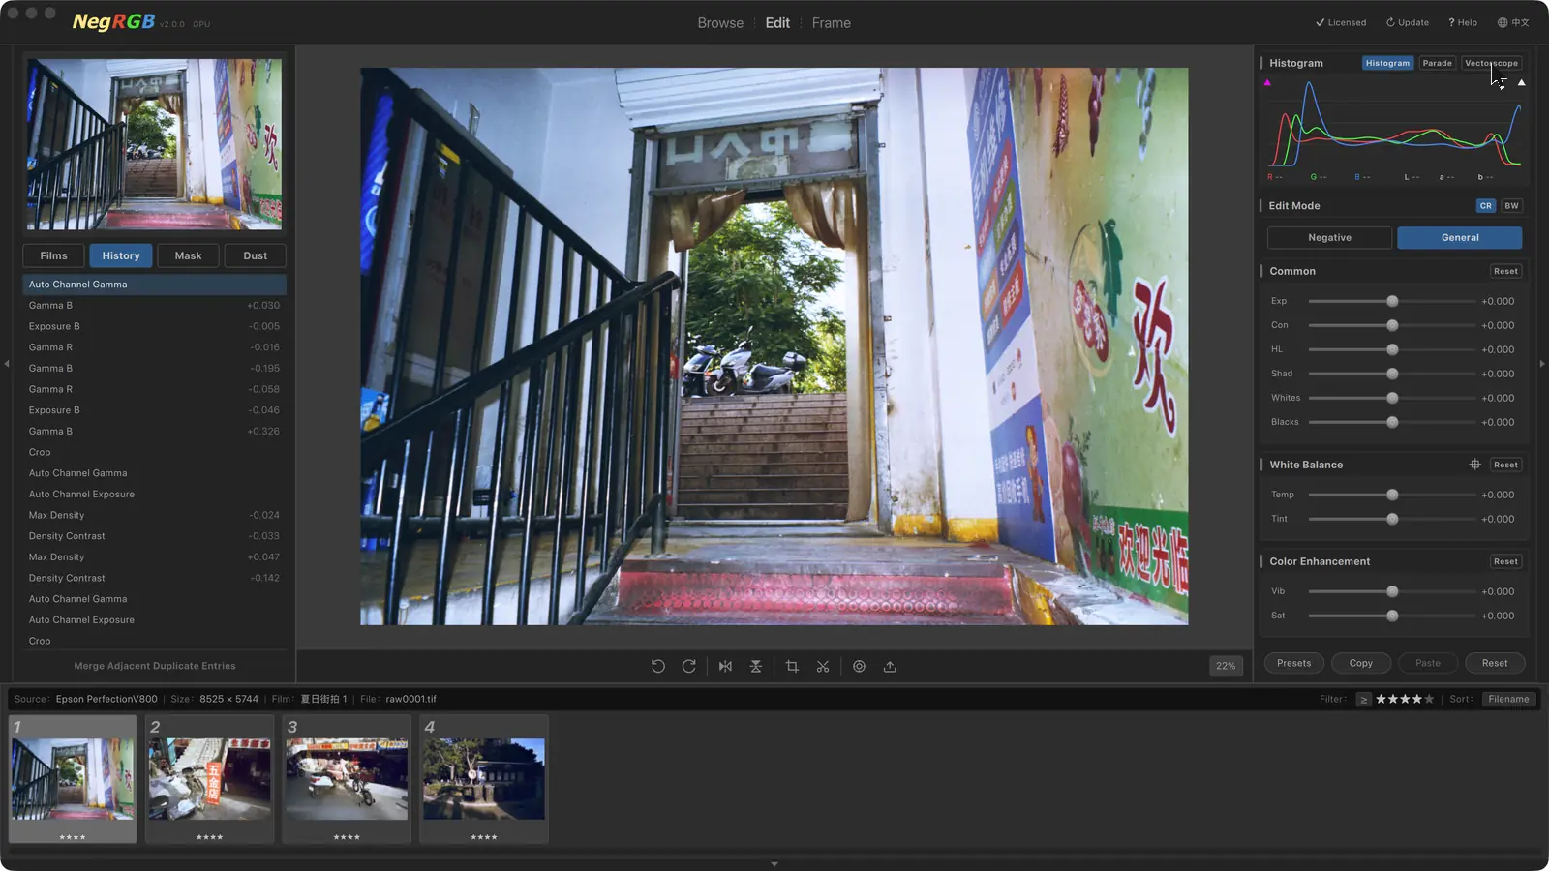Click the white highlight clipping triangle
Screen dimensions: 1549x871
(1522, 83)
